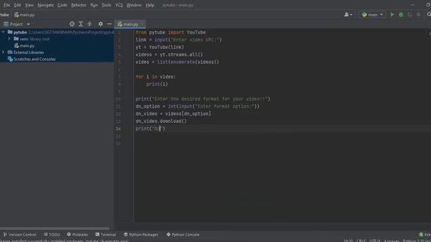Click line number 16 in the gutter
The width and height of the screenshot is (431, 242).
pyautogui.click(x=119, y=143)
